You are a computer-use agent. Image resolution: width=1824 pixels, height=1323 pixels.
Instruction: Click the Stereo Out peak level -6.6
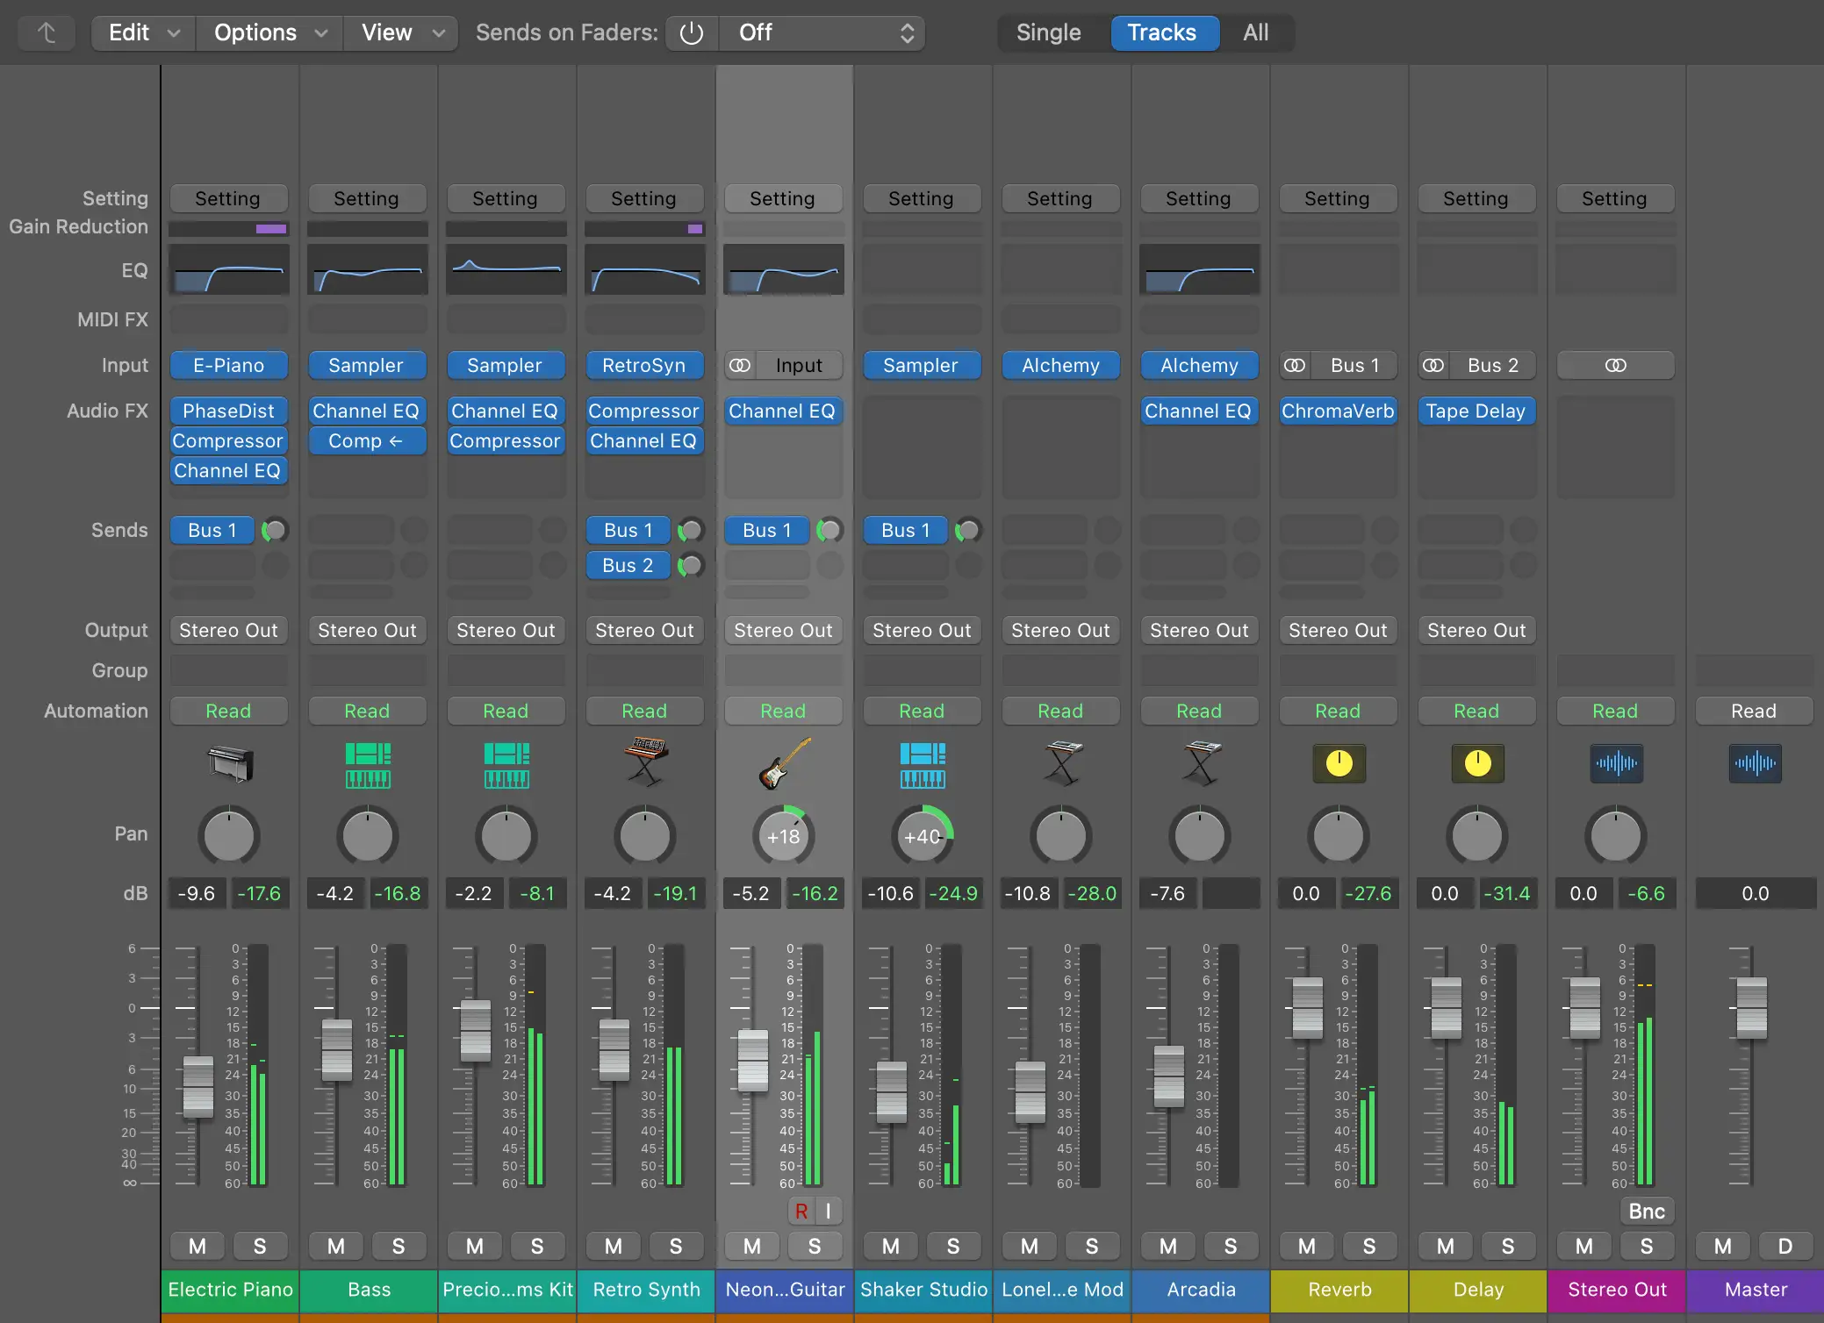pos(1646,893)
